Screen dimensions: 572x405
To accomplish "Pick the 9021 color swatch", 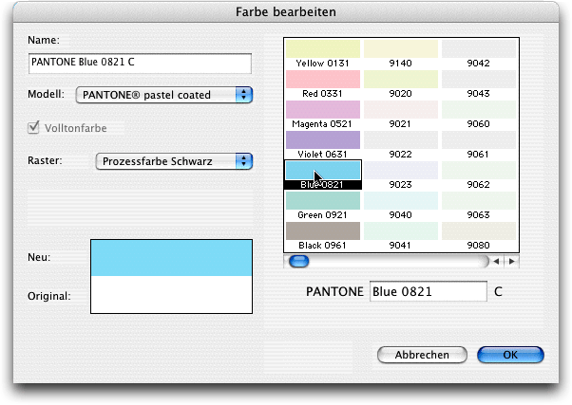I will click(401, 110).
